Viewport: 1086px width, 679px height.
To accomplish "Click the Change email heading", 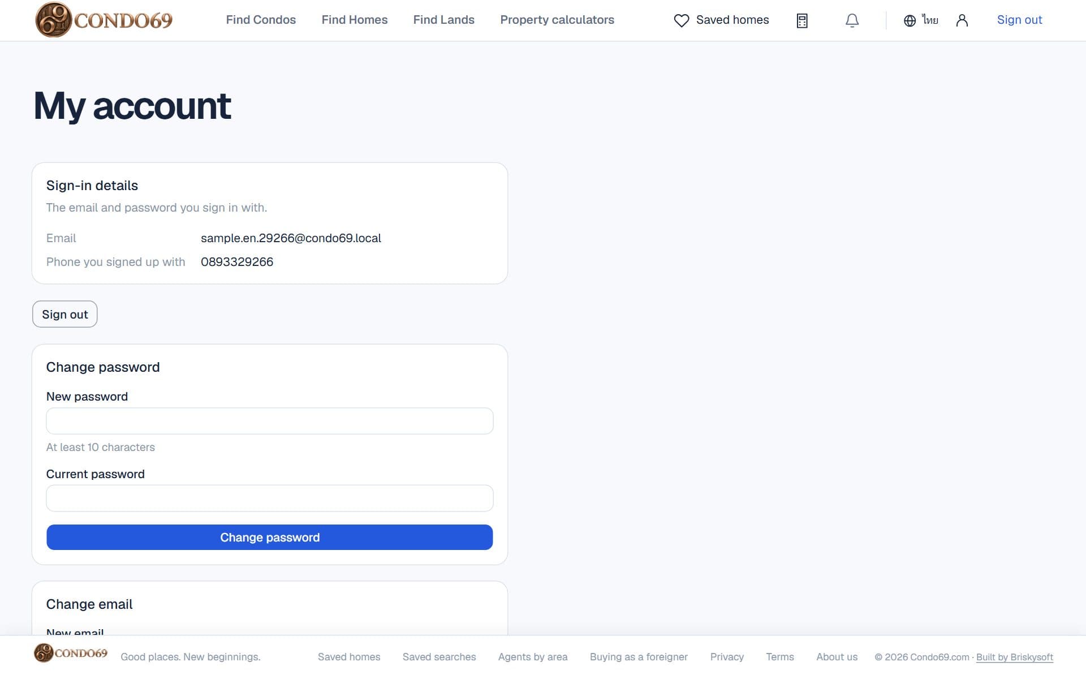I will point(89,604).
